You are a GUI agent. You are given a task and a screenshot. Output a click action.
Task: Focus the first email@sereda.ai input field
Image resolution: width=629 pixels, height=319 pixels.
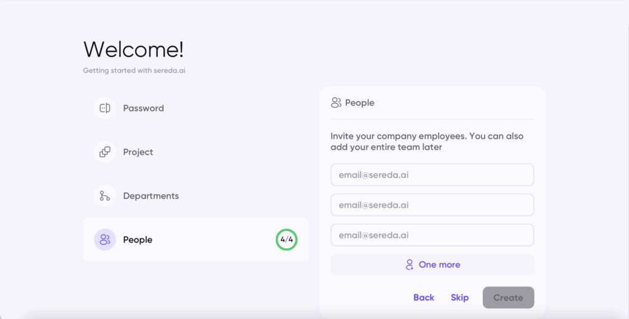point(432,175)
